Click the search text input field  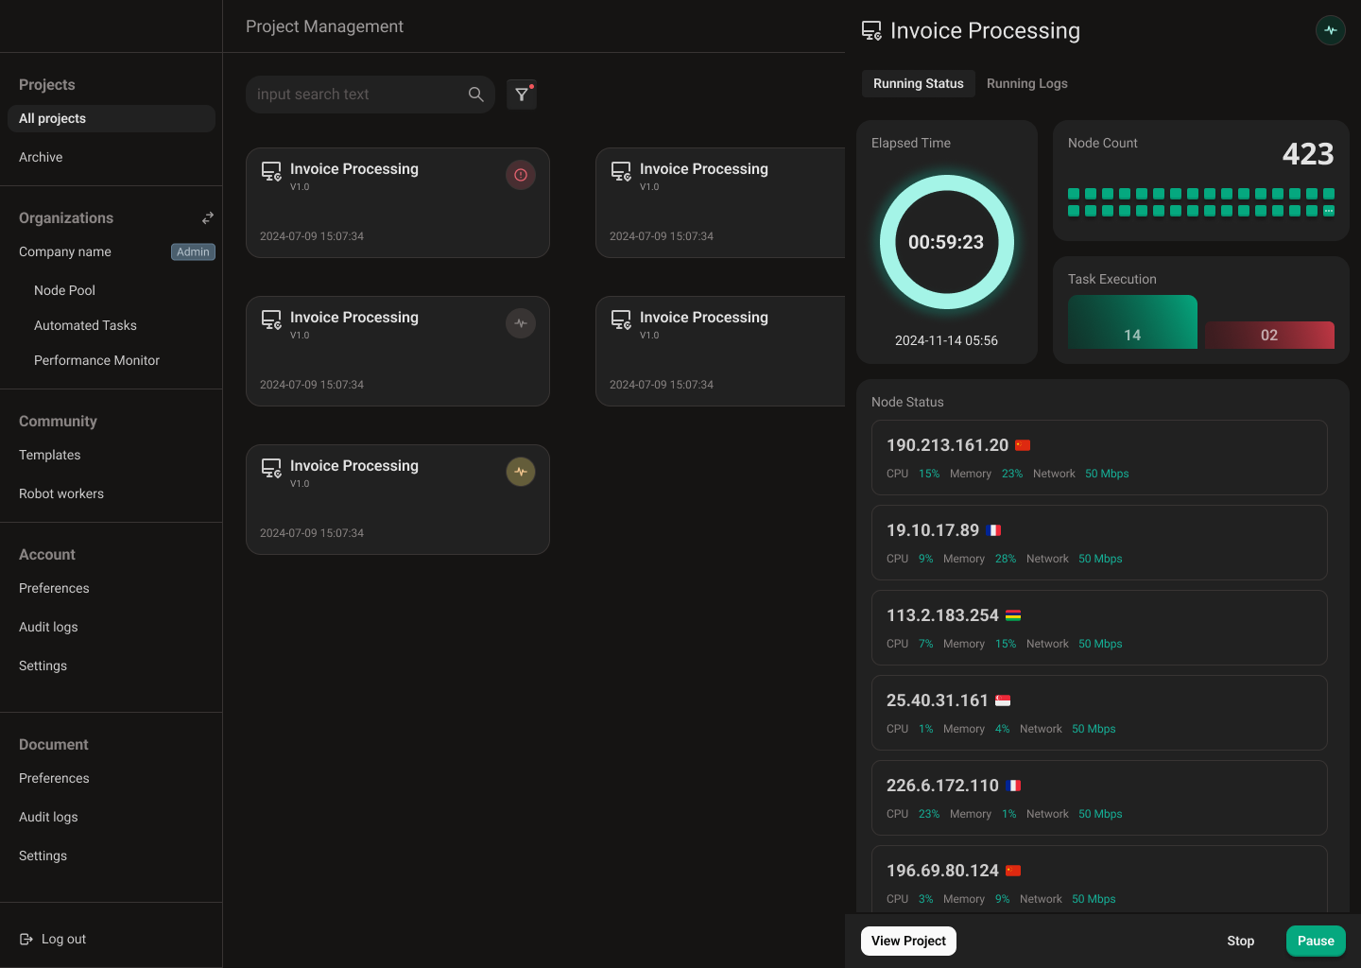click(x=354, y=95)
